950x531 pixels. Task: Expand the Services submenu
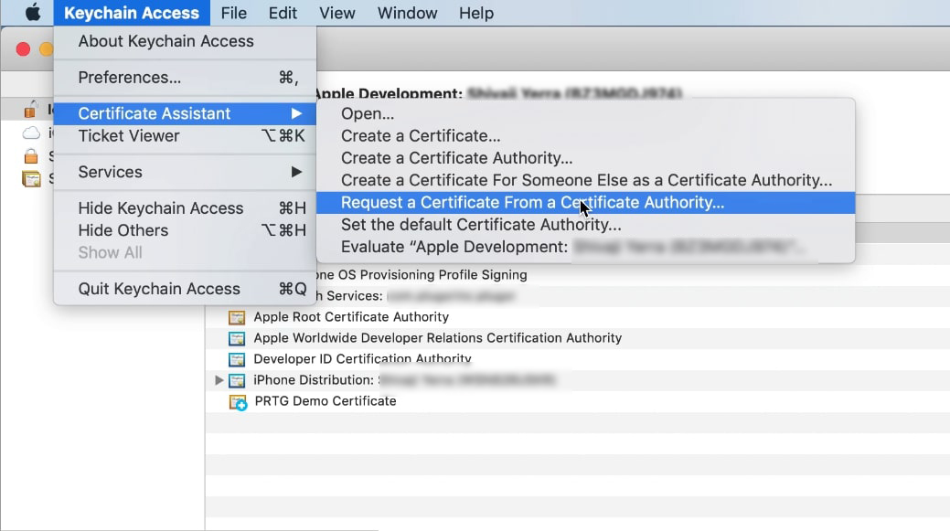[x=185, y=172]
